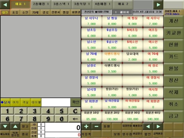The height and width of the screenshot is (138, 184).
Task: Click the 창고 button
Action: (25, 126)
